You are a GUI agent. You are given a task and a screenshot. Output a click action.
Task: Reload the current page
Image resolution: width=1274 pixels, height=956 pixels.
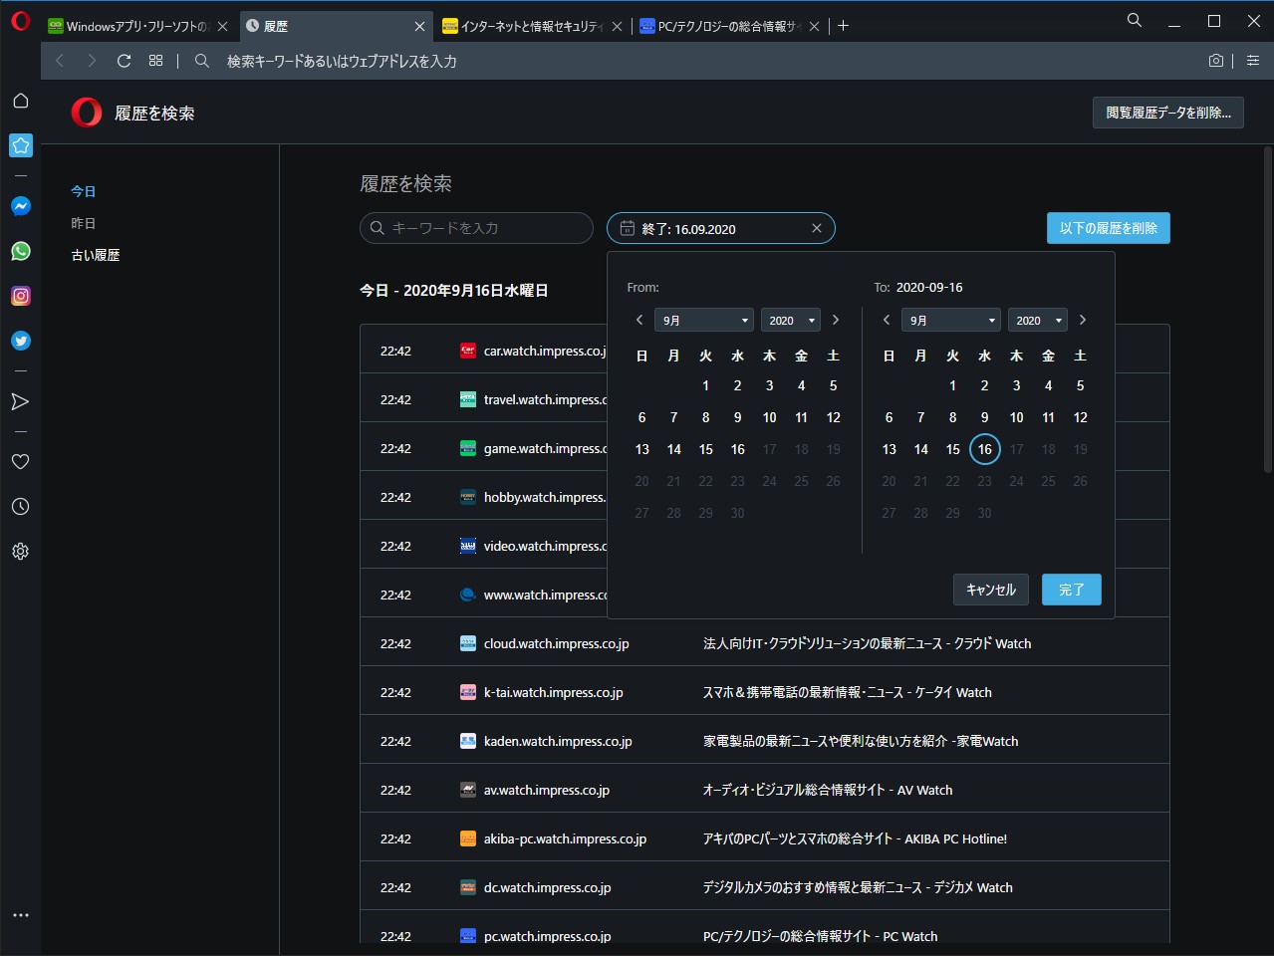[124, 61]
